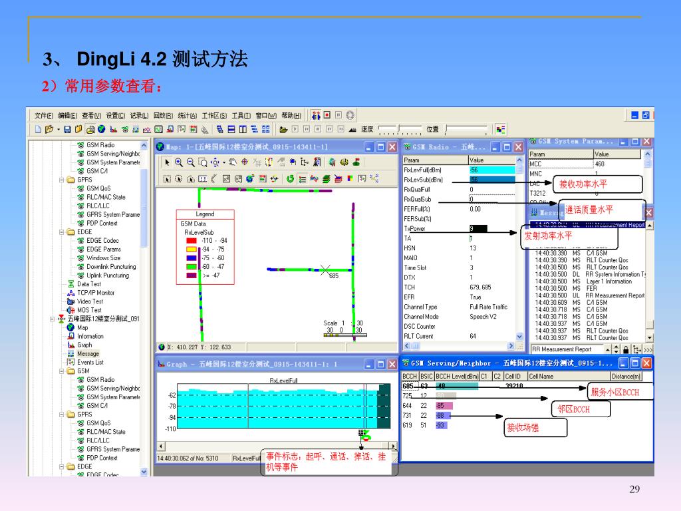Select the Video Test tree item

coord(90,301)
